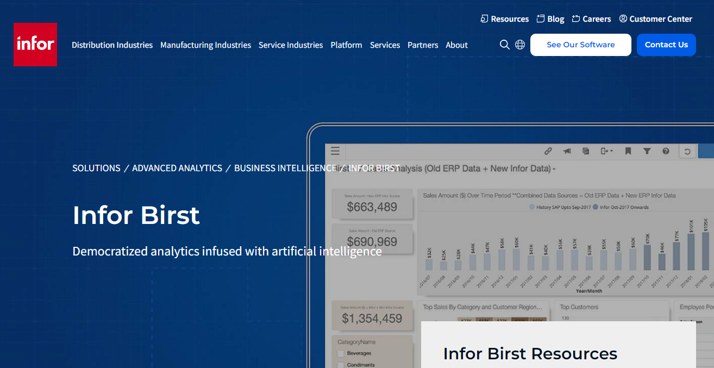Click the $101K bar in chart
Viewport: 714px width, 368px height.
click(x=691, y=252)
